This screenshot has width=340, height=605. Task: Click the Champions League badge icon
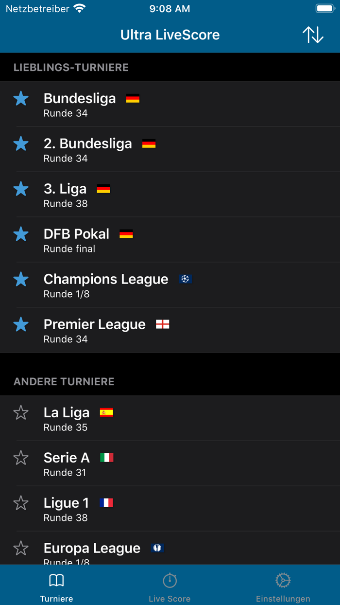point(185,279)
